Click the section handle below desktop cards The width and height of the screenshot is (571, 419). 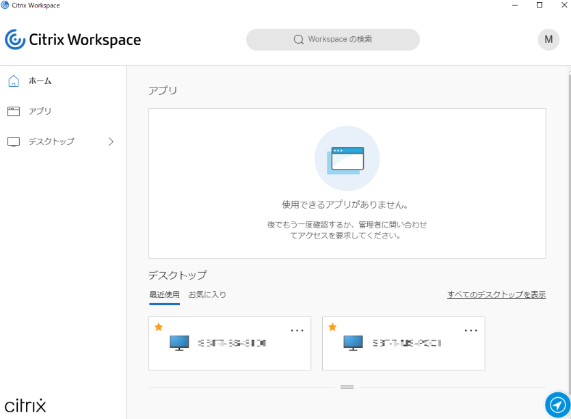point(347,387)
